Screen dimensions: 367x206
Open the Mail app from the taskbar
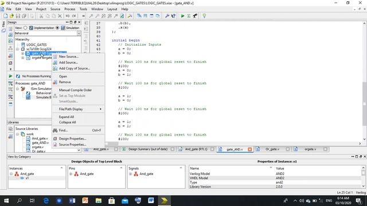[x=125, y=201]
